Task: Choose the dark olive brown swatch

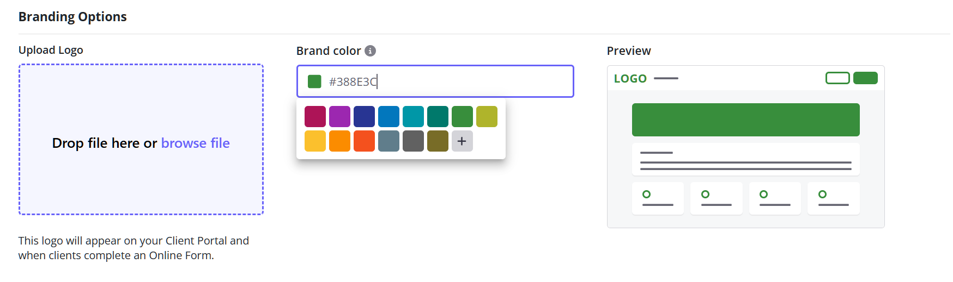Action: point(438,141)
